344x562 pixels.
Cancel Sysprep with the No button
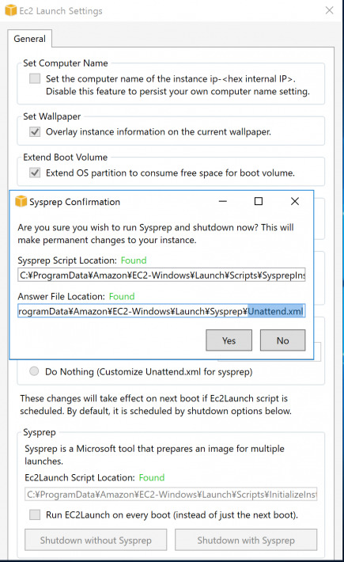(x=283, y=340)
